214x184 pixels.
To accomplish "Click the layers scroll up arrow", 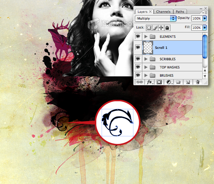I will click(205, 71).
